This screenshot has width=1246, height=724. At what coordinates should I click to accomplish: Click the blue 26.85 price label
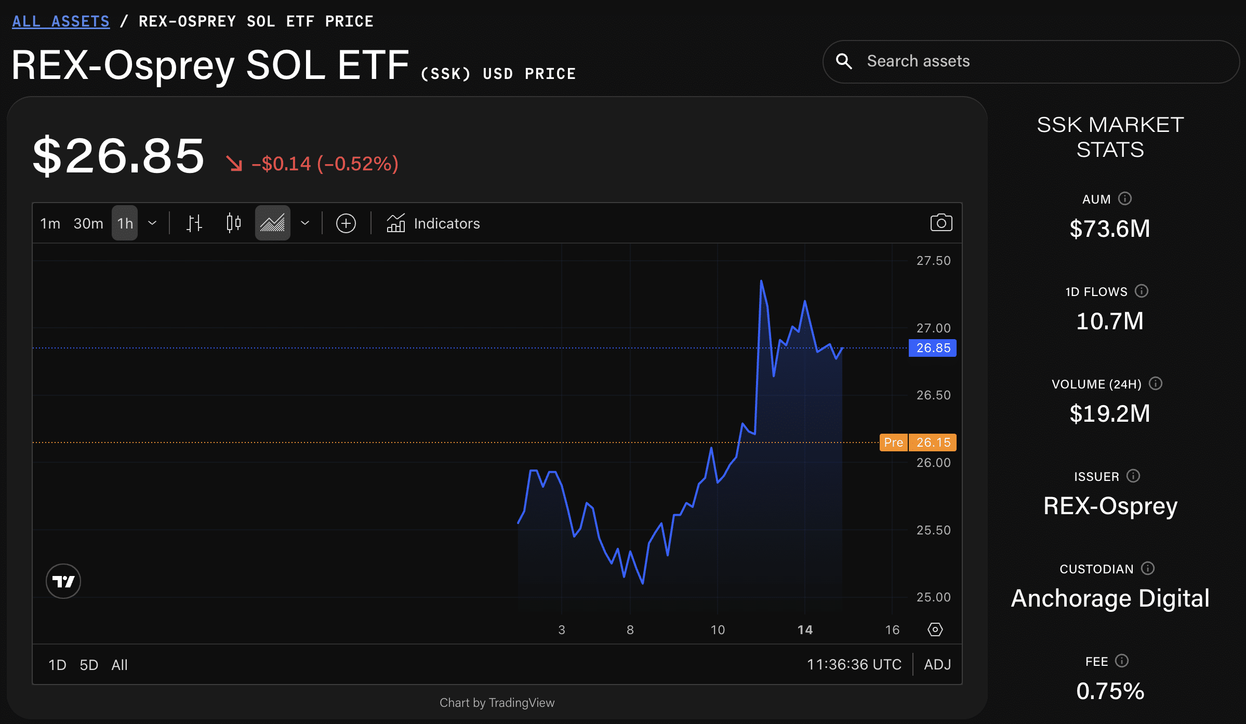[x=933, y=348]
